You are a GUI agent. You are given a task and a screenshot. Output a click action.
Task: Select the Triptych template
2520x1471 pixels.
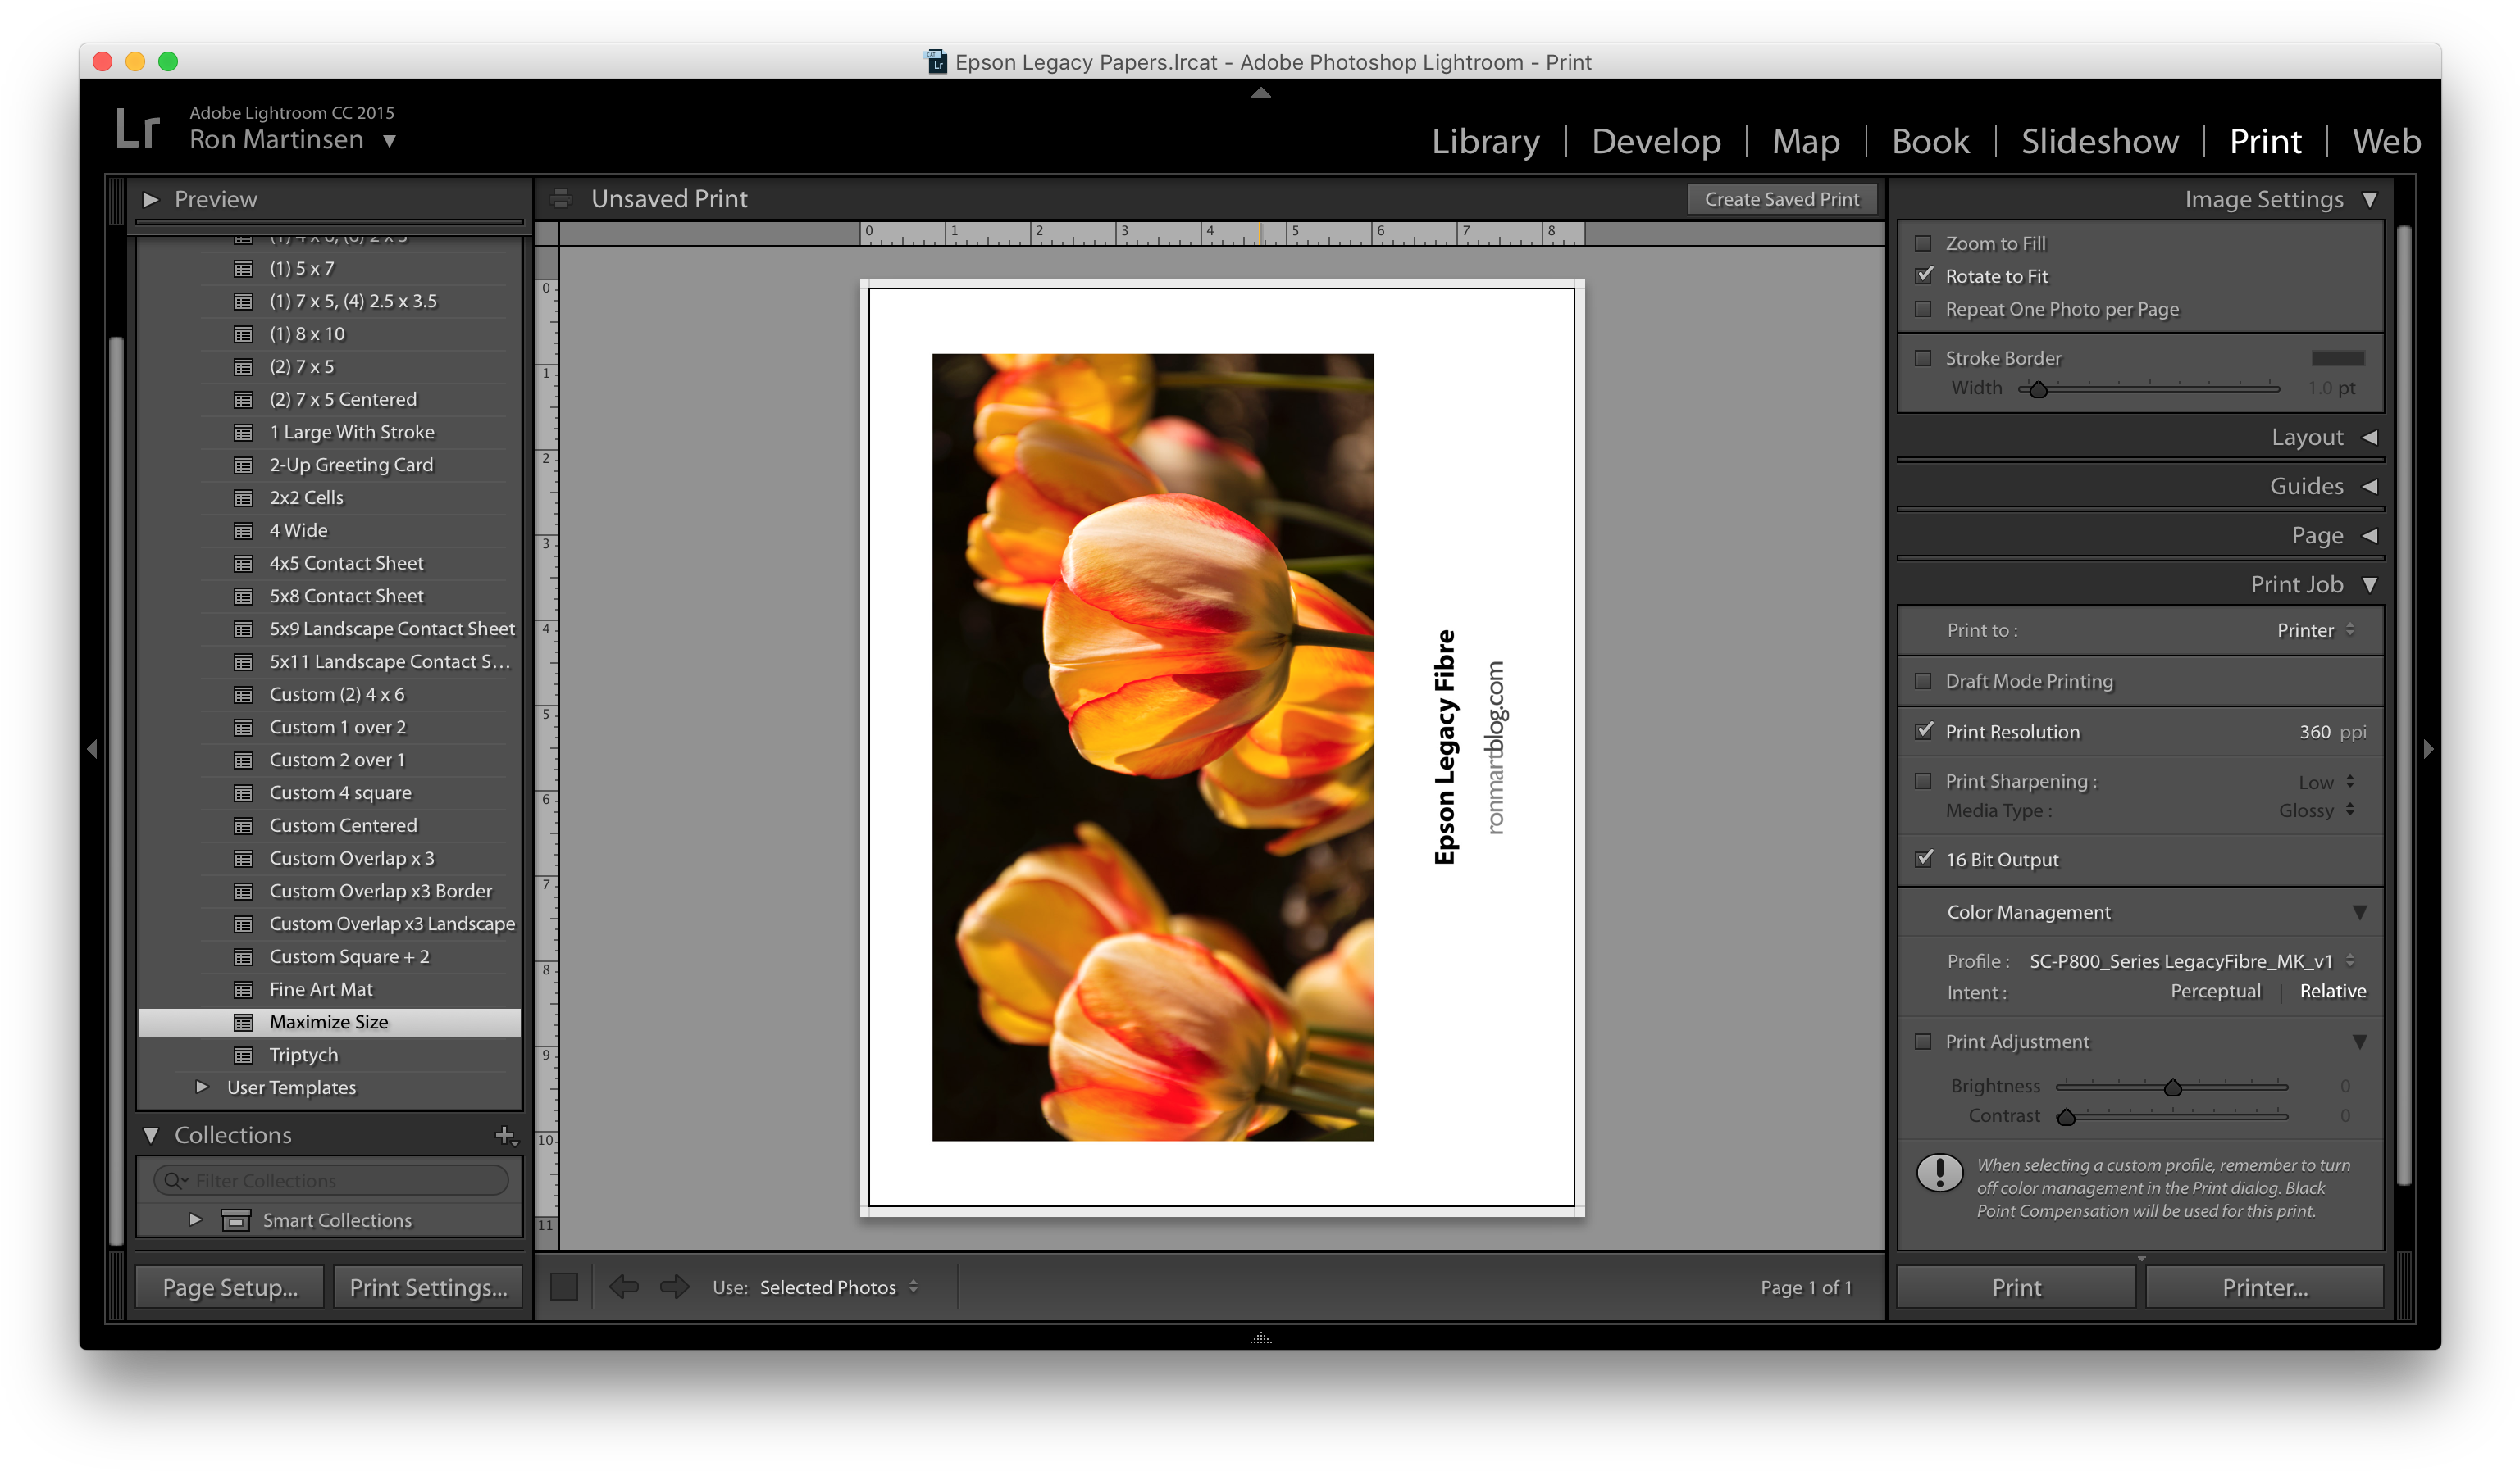[302, 1056]
